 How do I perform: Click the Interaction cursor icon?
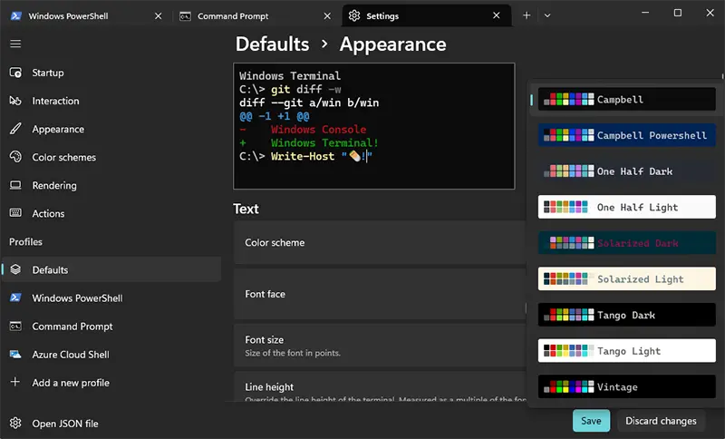tap(15, 101)
